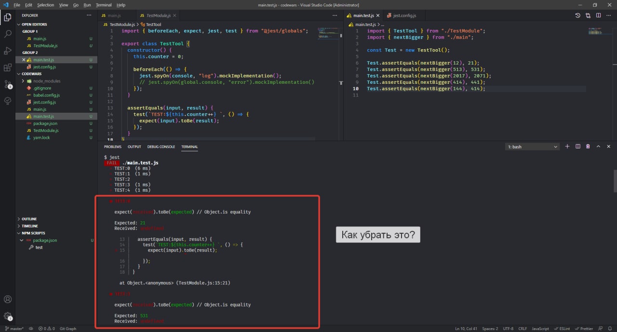The height and width of the screenshot is (332, 617).
Task: Open the Terminal menu
Action: [104, 5]
